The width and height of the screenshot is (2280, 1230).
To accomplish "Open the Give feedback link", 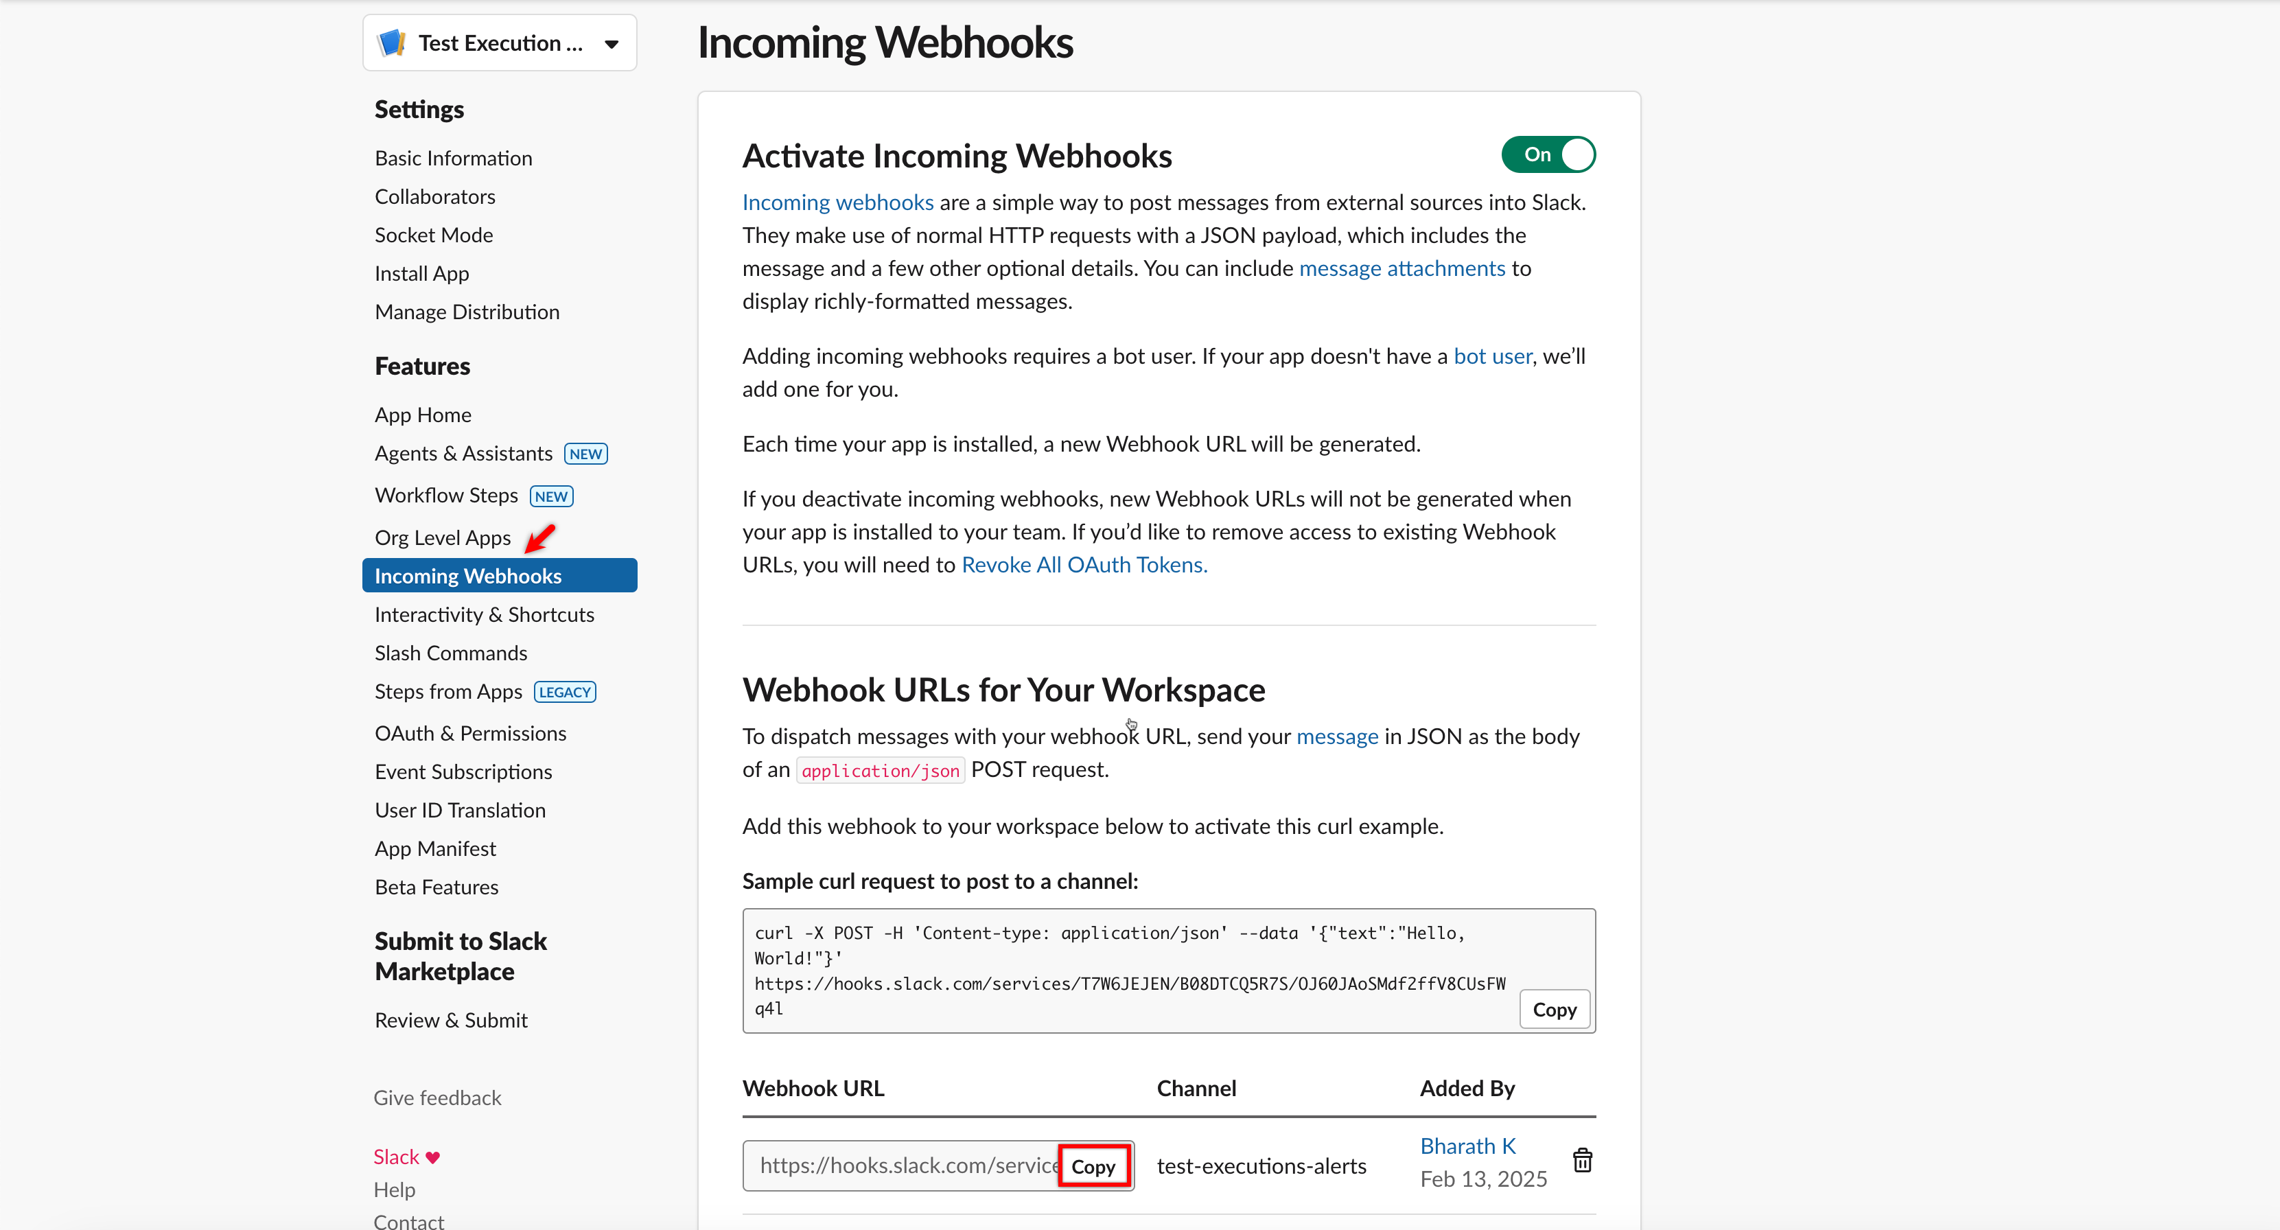I will (437, 1098).
